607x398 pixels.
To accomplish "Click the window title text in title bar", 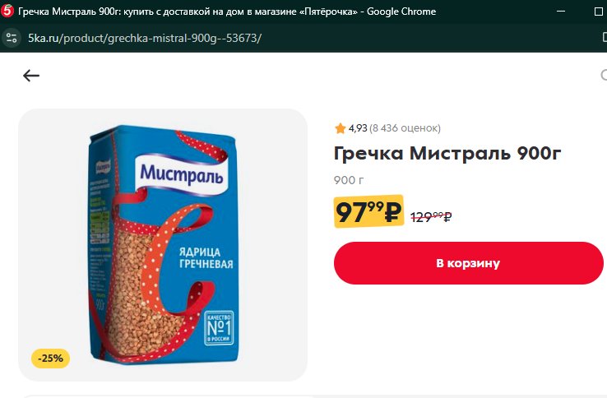I will pyautogui.click(x=227, y=12).
